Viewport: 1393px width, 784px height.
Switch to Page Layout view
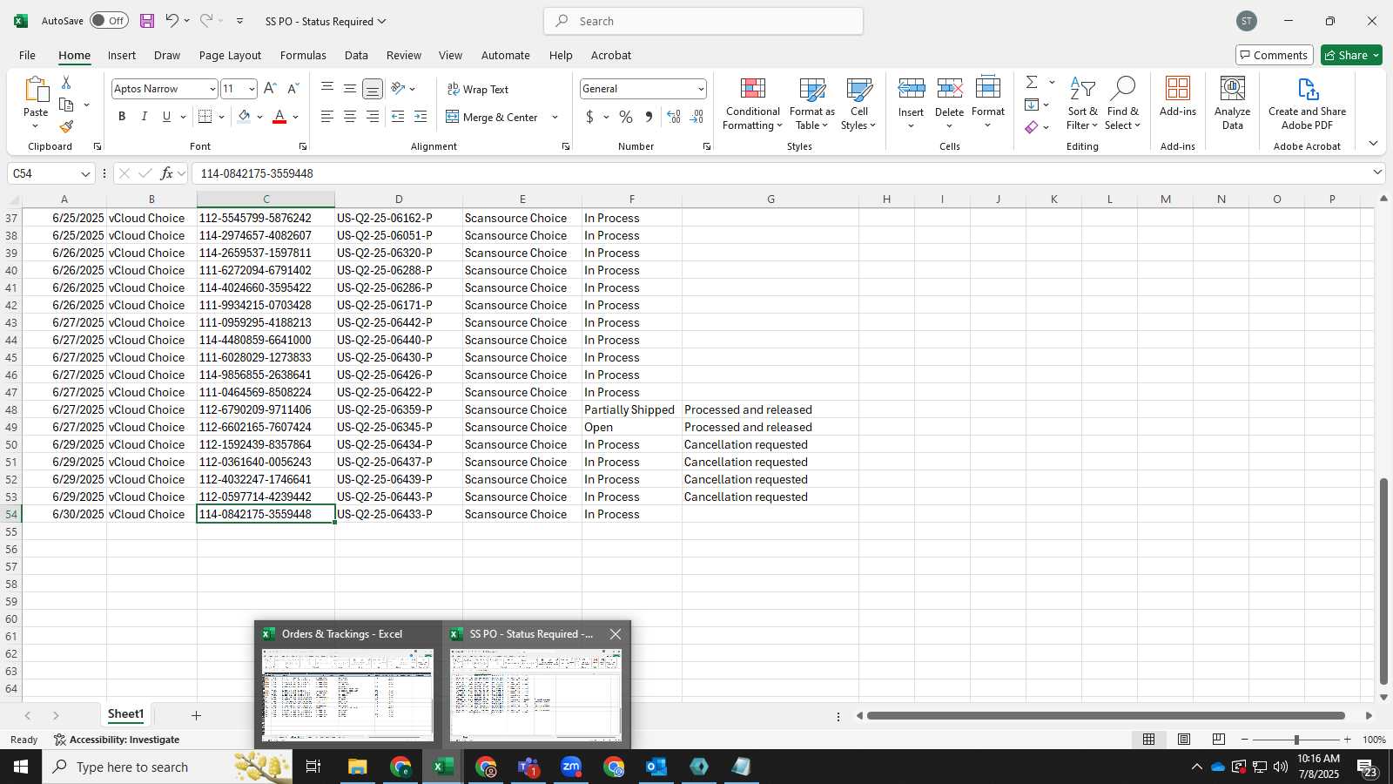pos(1184,740)
